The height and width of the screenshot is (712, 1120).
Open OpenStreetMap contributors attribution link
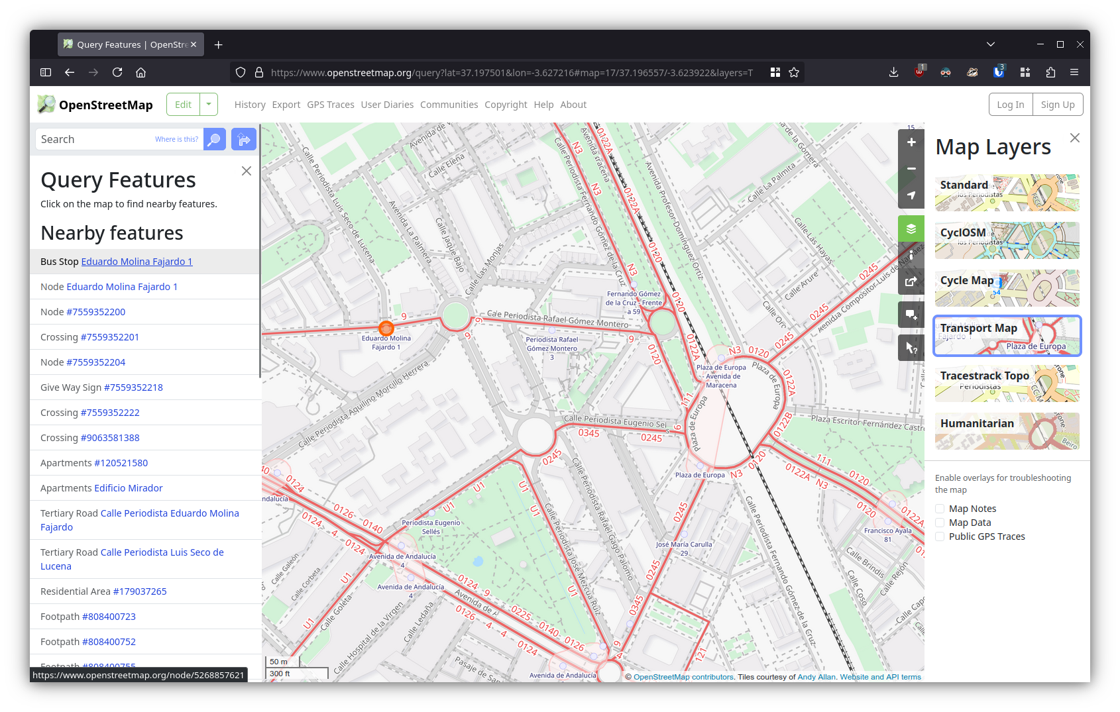683,677
